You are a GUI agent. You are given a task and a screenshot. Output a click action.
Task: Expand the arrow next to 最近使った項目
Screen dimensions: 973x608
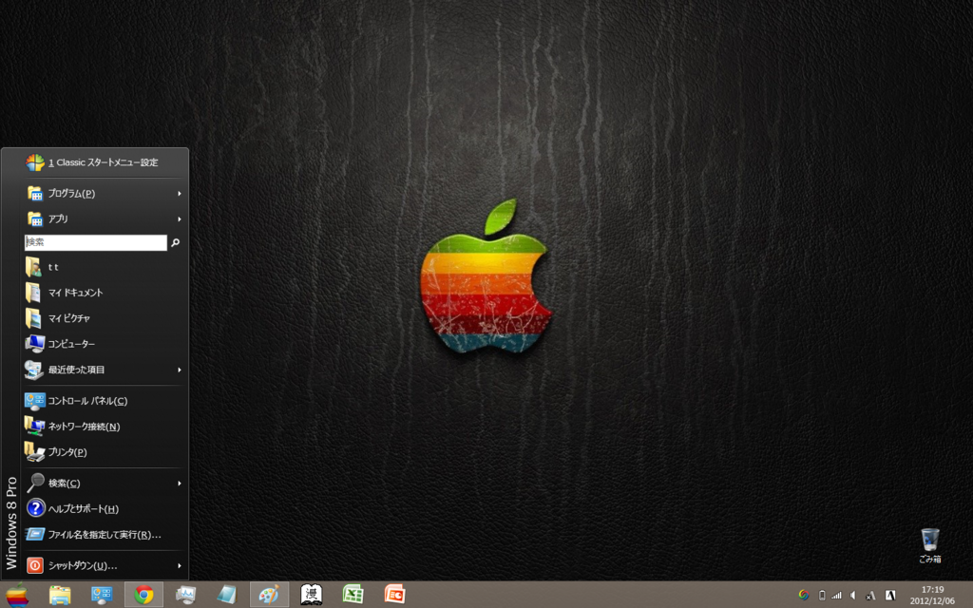point(180,370)
